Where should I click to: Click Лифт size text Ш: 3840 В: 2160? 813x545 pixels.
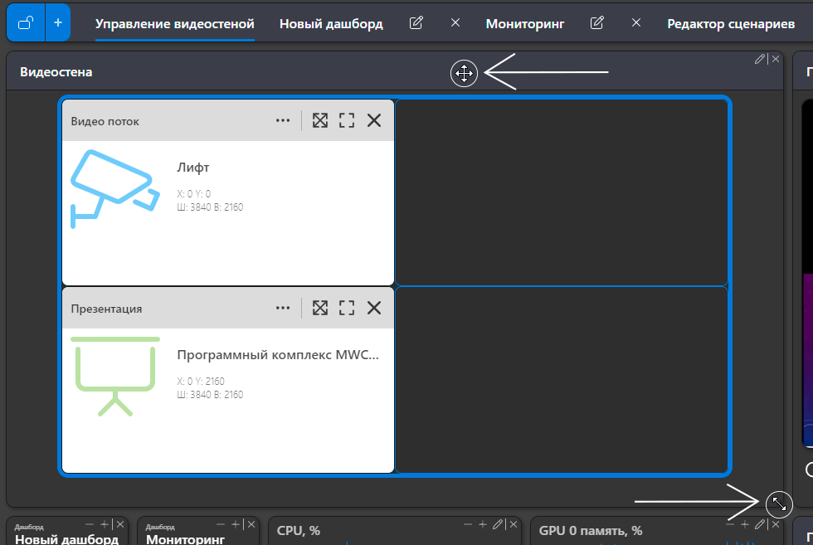coord(210,207)
